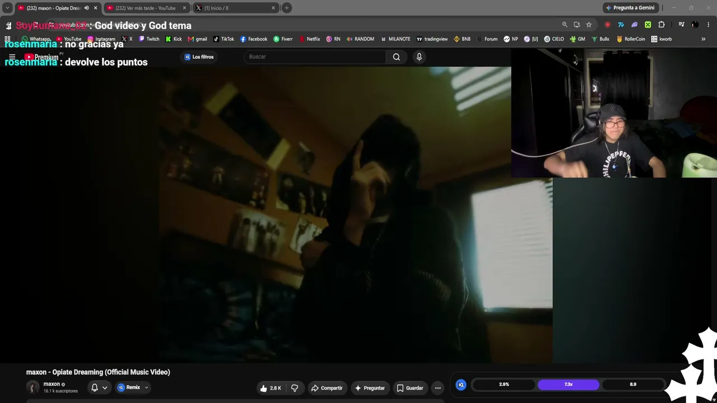Open the GM bookmark
This screenshot has height=403, width=717.
coord(578,39)
